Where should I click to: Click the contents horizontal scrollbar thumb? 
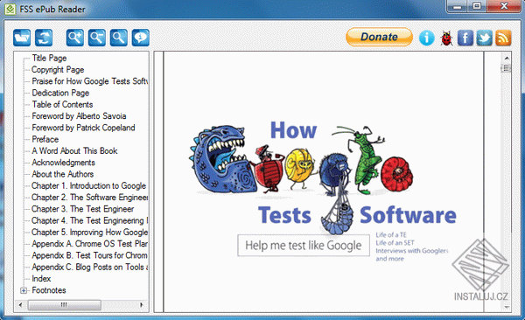(64, 304)
